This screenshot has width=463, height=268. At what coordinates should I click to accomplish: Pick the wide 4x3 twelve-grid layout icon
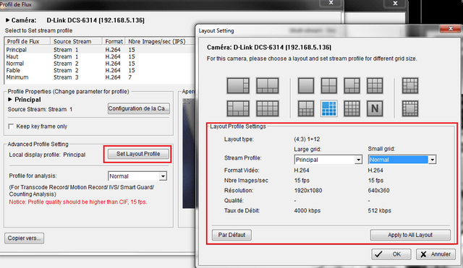[267, 108]
